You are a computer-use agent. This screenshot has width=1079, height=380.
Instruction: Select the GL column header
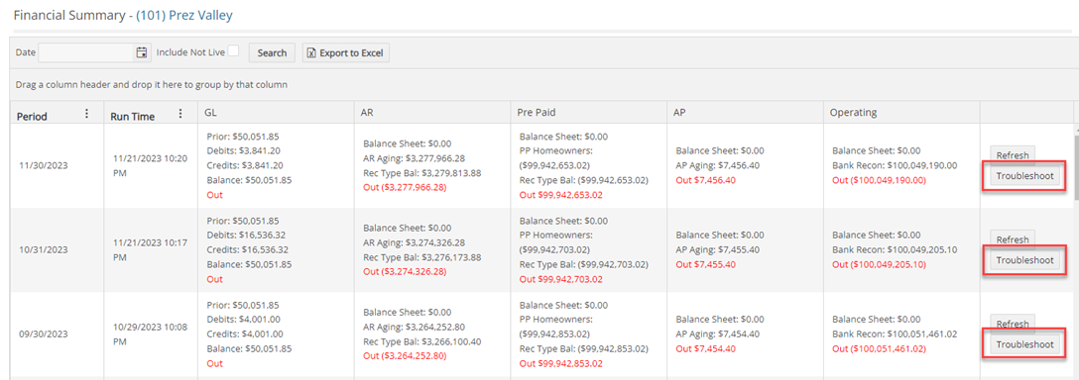point(276,113)
